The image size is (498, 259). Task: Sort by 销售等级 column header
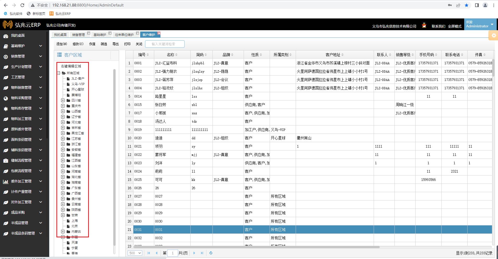click(405, 55)
